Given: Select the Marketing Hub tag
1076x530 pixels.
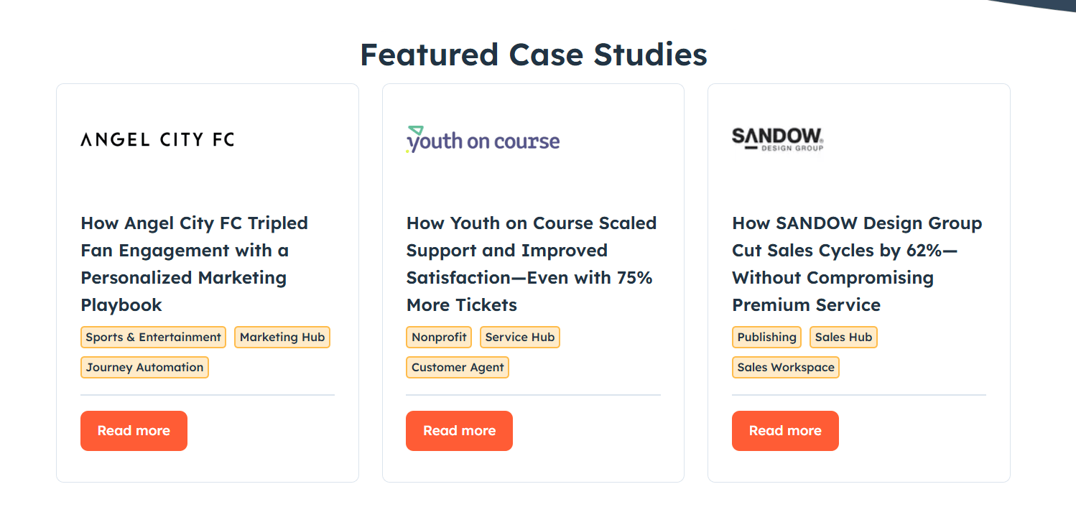Looking at the screenshot, I should tap(282, 337).
